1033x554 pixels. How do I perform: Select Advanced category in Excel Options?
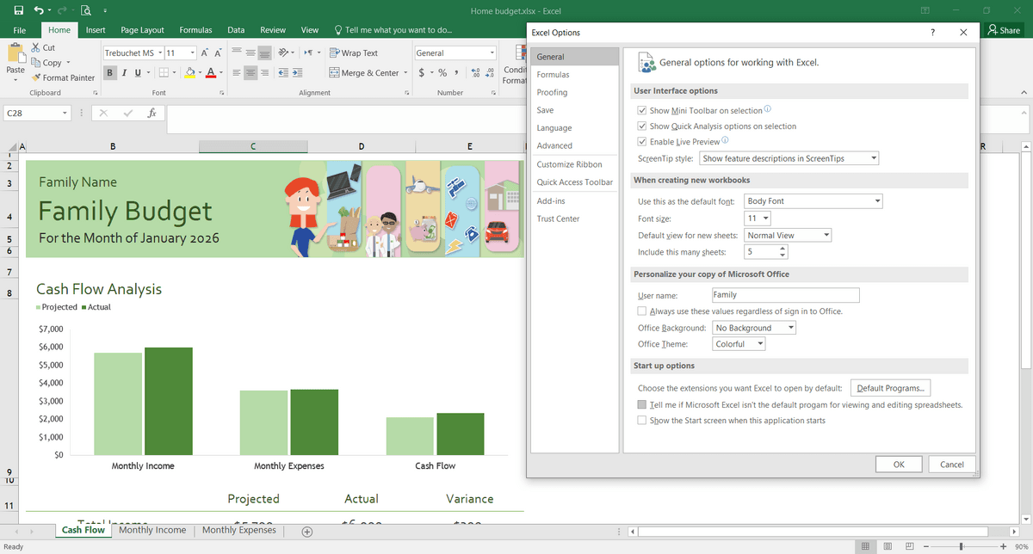574,145
